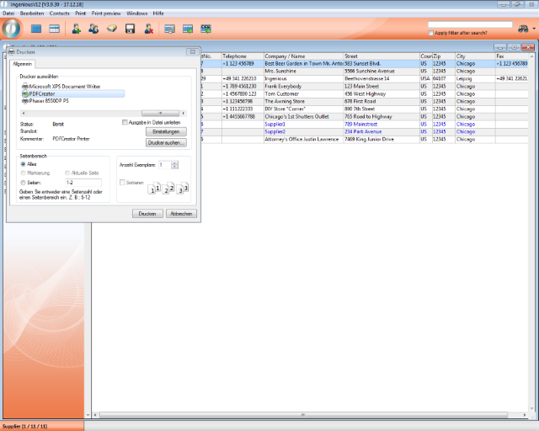Select the PDFCreator printer
The height and width of the screenshot is (431, 539).
coord(73,93)
